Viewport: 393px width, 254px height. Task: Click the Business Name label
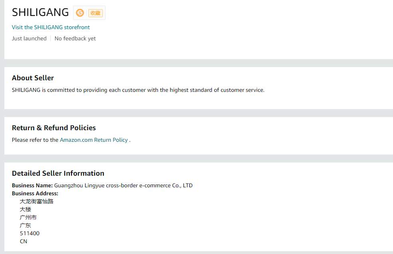(x=32, y=185)
